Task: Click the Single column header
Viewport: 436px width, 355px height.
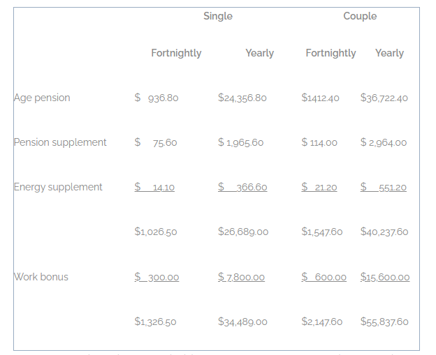Action: click(218, 16)
